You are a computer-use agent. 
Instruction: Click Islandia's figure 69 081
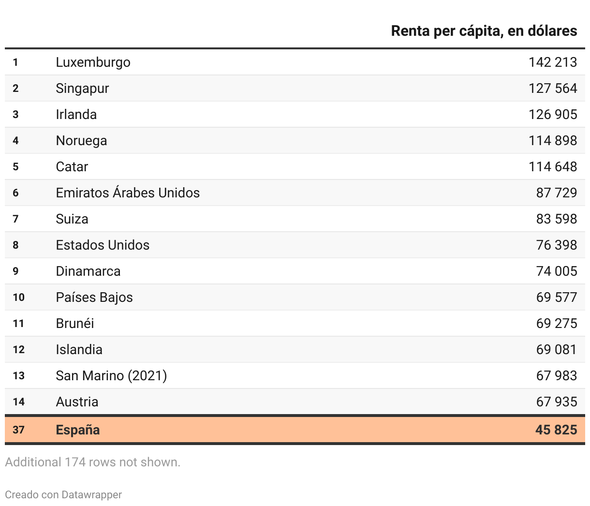click(x=556, y=350)
